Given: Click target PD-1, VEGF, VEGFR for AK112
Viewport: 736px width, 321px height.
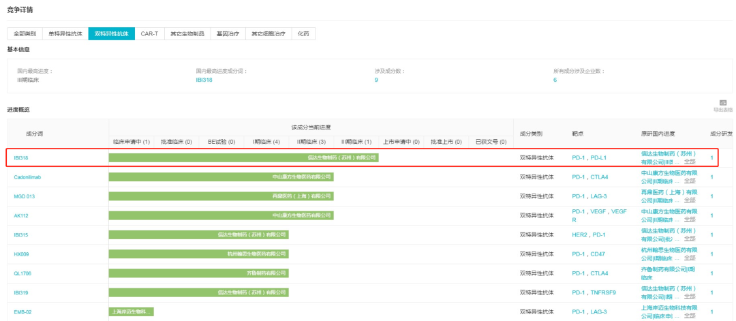Looking at the screenshot, I should 600,215.
